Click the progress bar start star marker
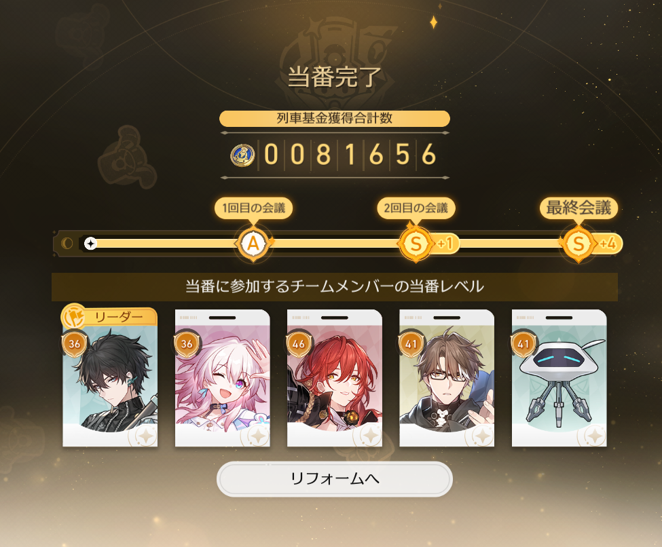 coord(90,244)
